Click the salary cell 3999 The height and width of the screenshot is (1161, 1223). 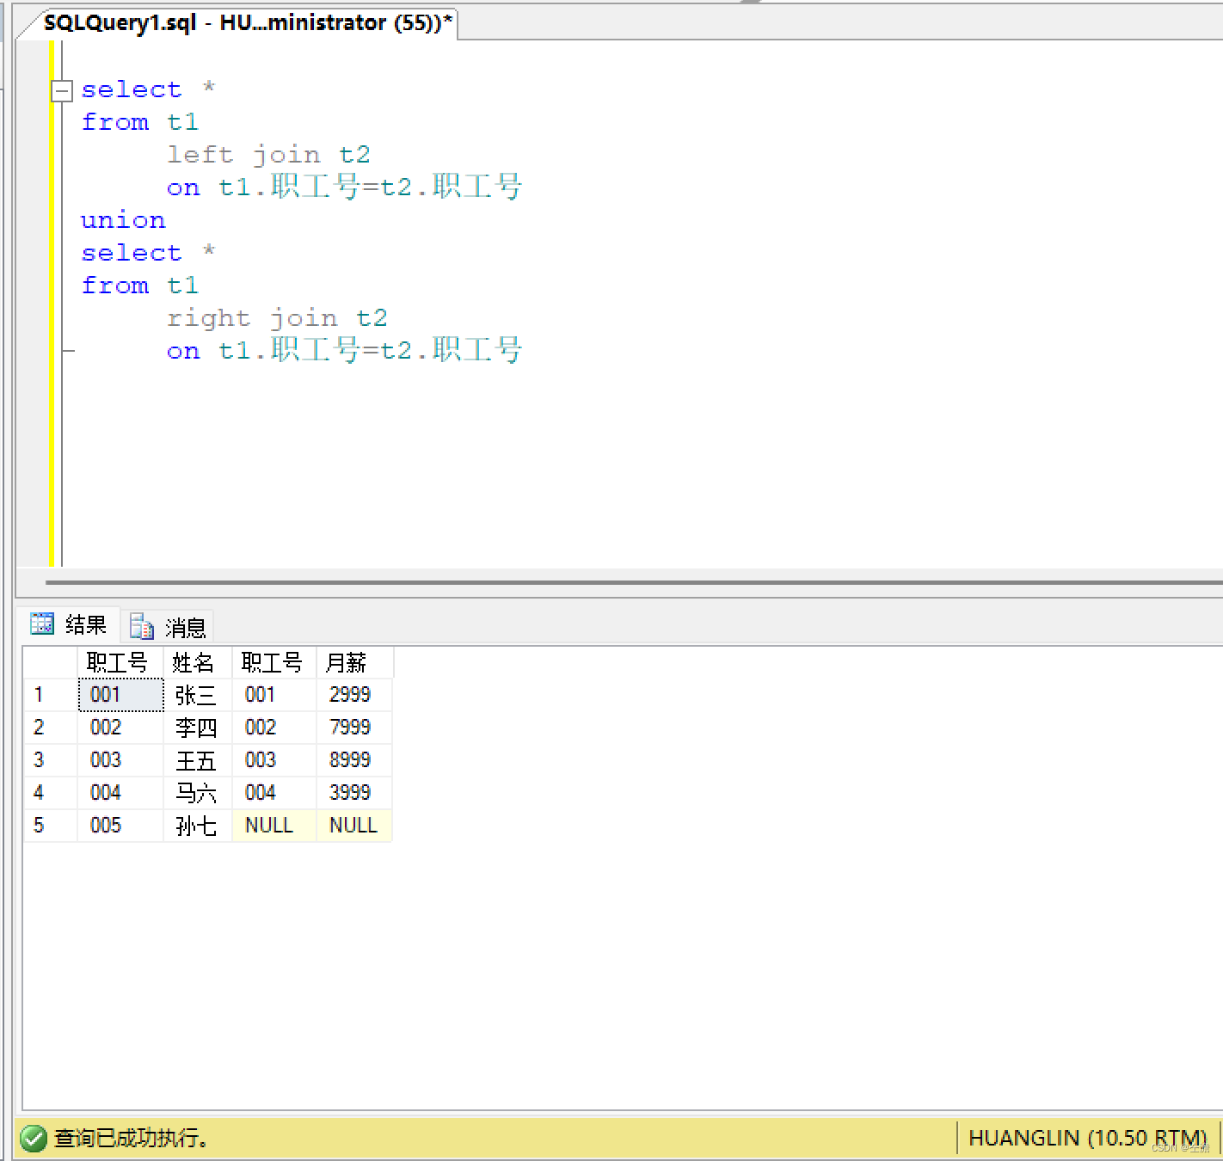[354, 793]
